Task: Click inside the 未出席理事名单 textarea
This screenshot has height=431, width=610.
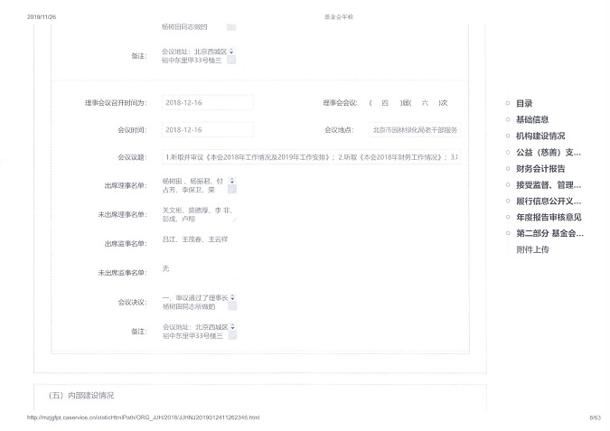Action: tap(199, 214)
